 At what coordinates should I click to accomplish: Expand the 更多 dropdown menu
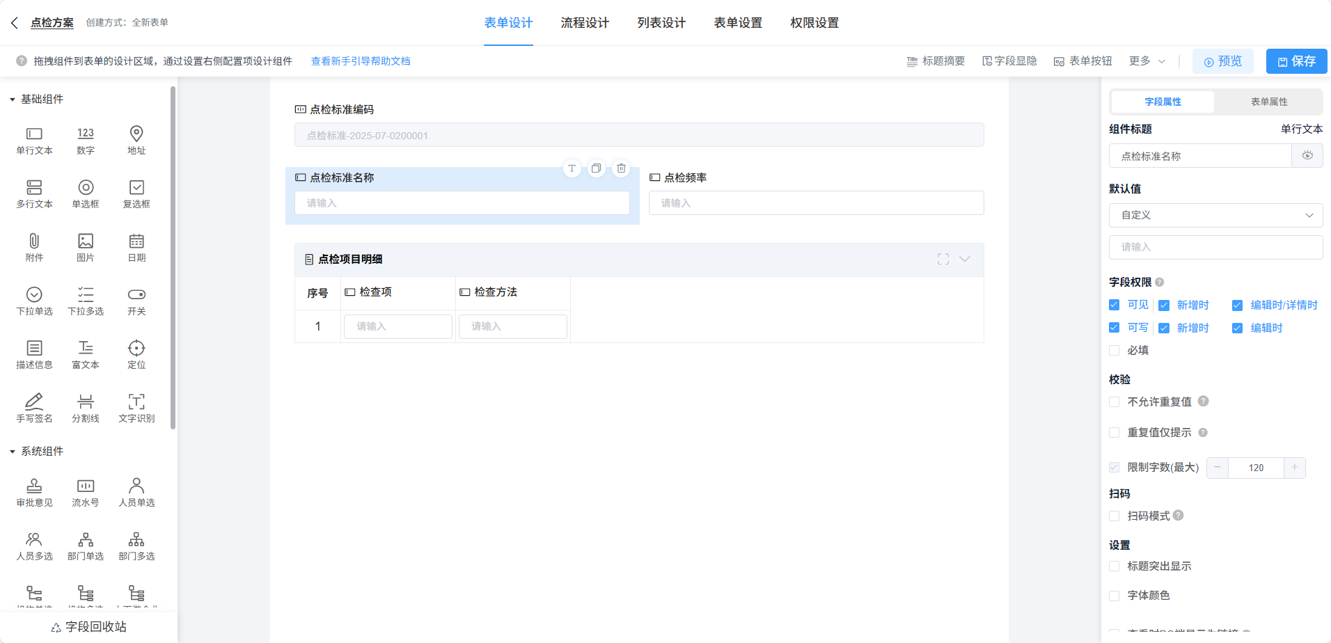point(1147,61)
